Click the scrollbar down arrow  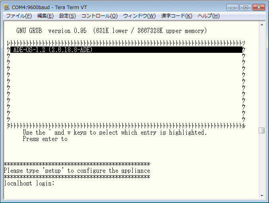pyautogui.click(x=262, y=196)
